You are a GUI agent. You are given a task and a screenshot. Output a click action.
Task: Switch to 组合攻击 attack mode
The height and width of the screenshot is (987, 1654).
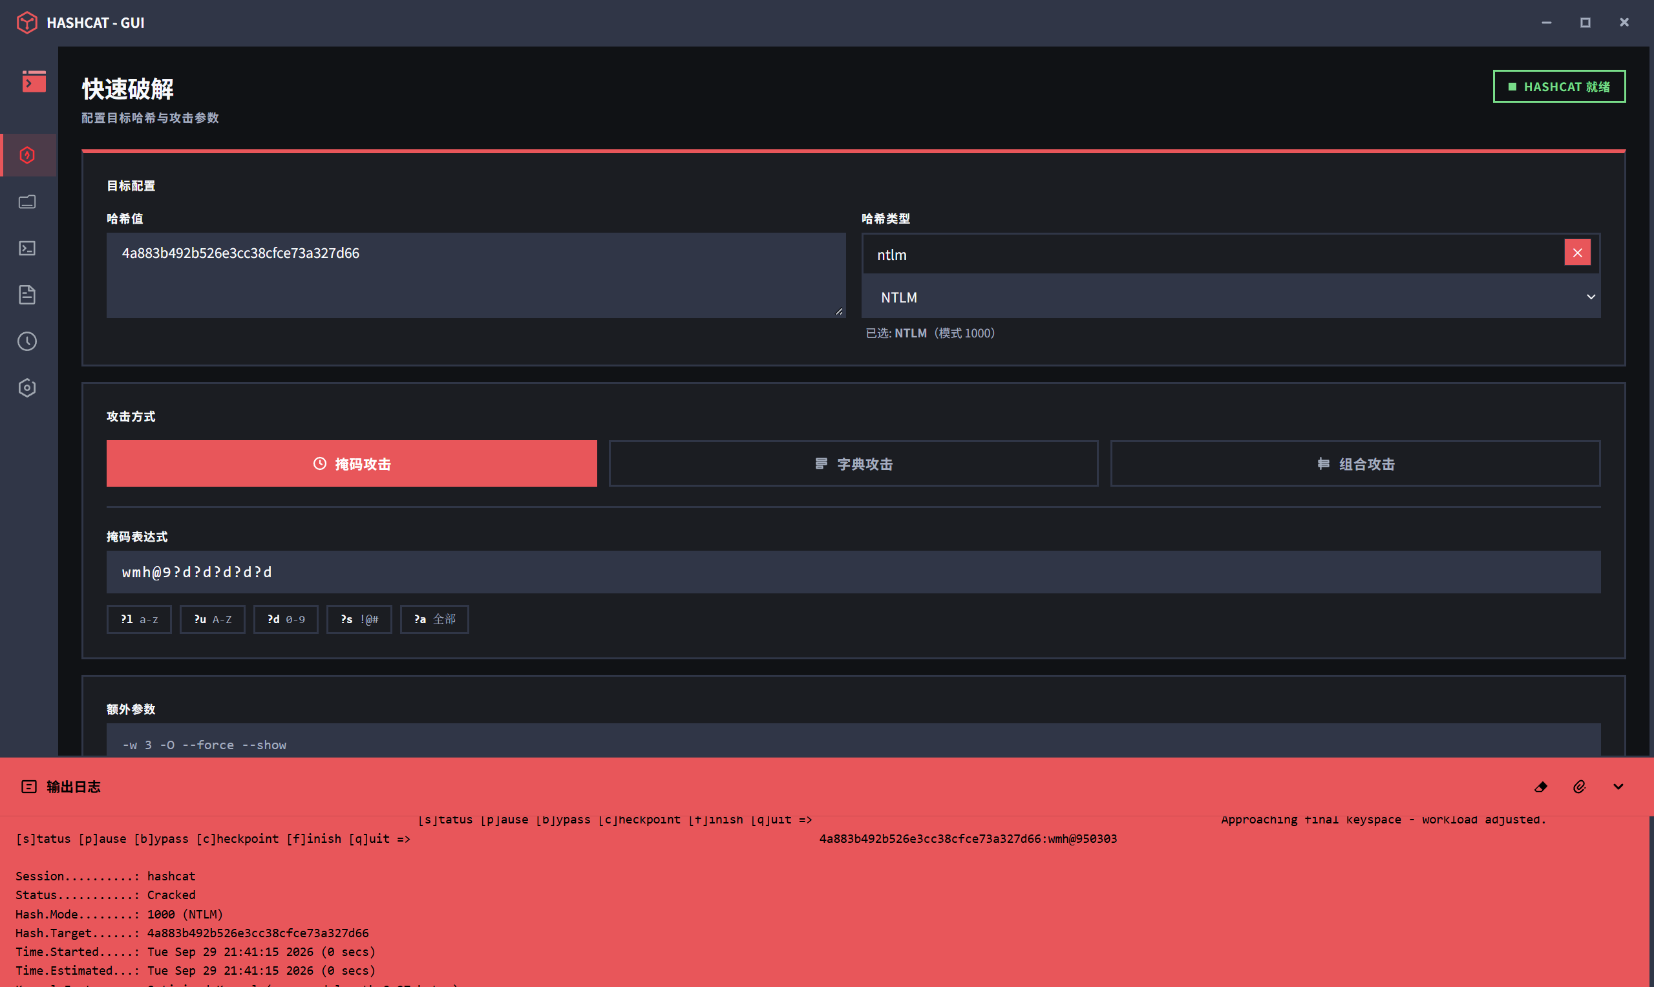1355,463
